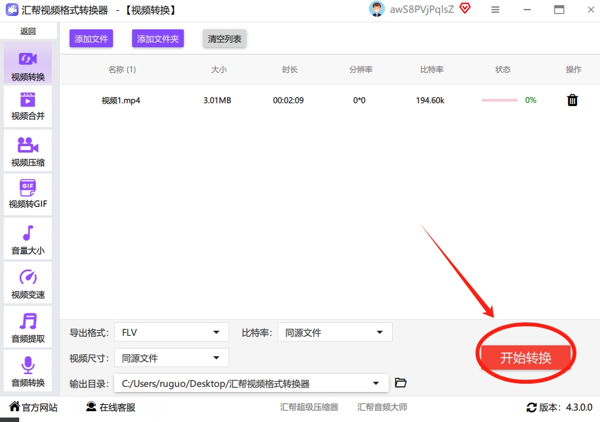600x422 pixels.
Task: Go back with 返回
Action: coord(28,31)
